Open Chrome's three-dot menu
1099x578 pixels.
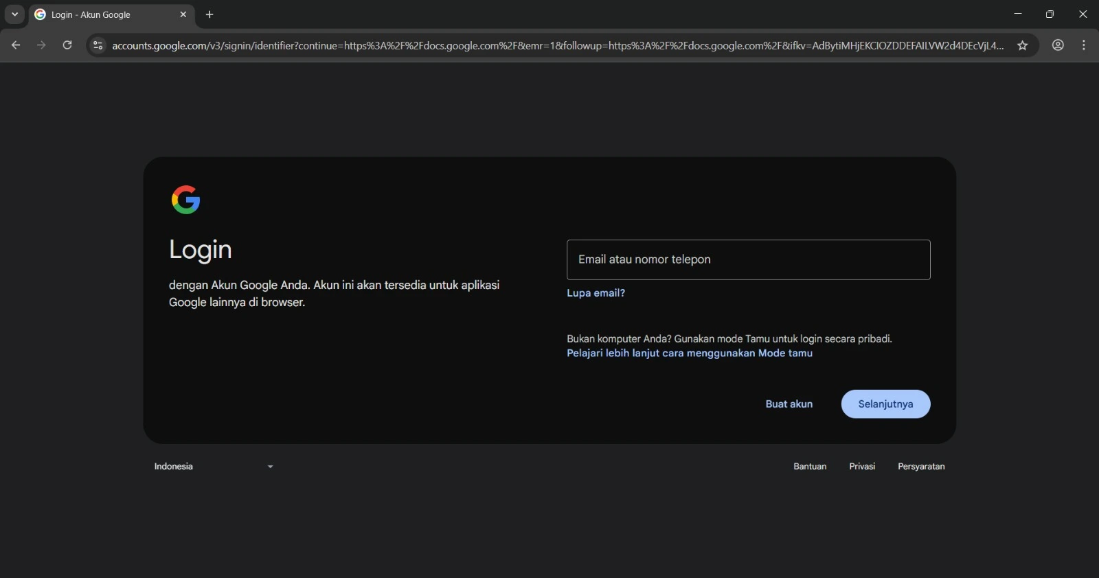(1084, 45)
